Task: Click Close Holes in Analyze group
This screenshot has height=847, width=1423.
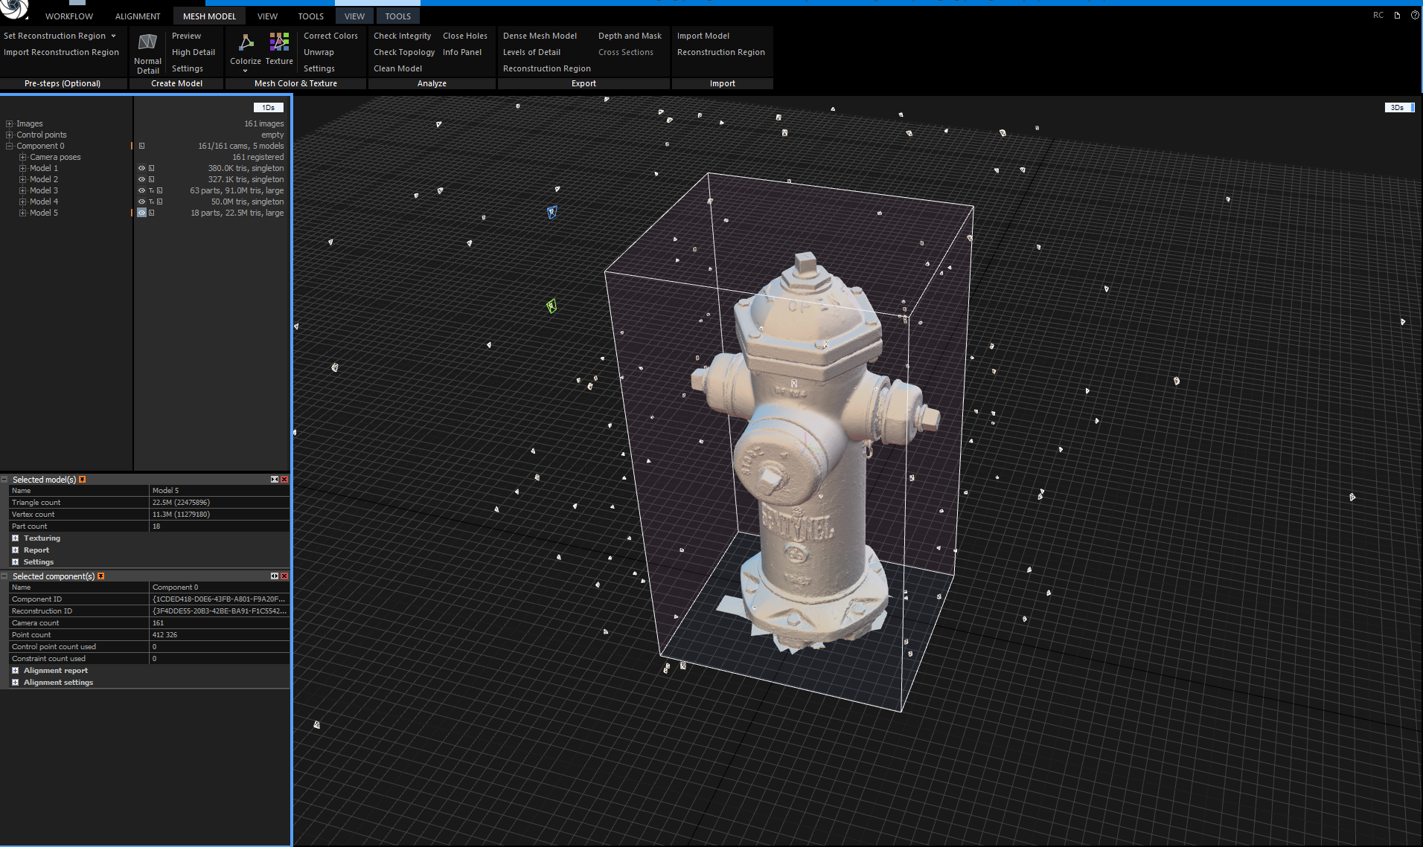Action: point(464,36)
